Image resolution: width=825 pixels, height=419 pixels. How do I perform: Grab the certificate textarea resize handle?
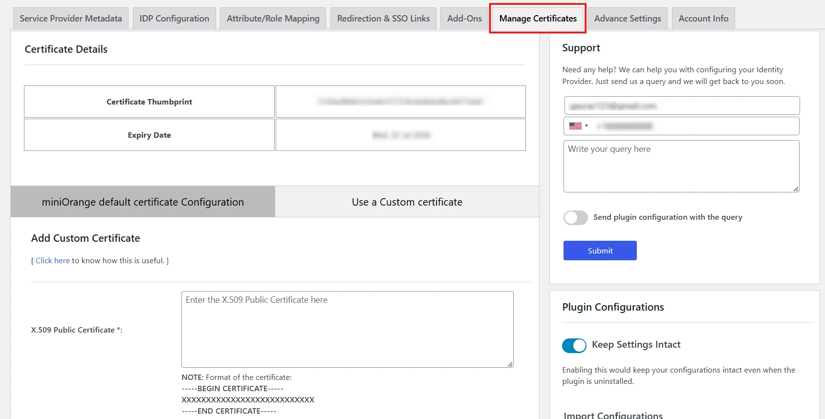click(x=510, y=364)
